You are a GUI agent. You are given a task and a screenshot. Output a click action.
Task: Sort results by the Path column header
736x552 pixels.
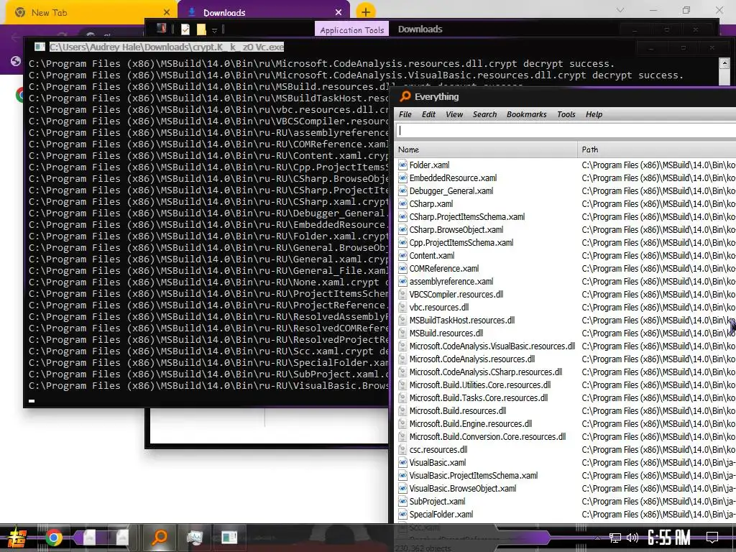point(657,149)
